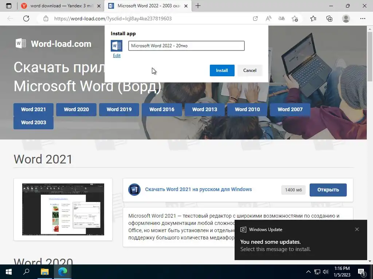Click the page vertical scrollbar thumb
Viewport: 373px width, 279px height.
point(370,56)
